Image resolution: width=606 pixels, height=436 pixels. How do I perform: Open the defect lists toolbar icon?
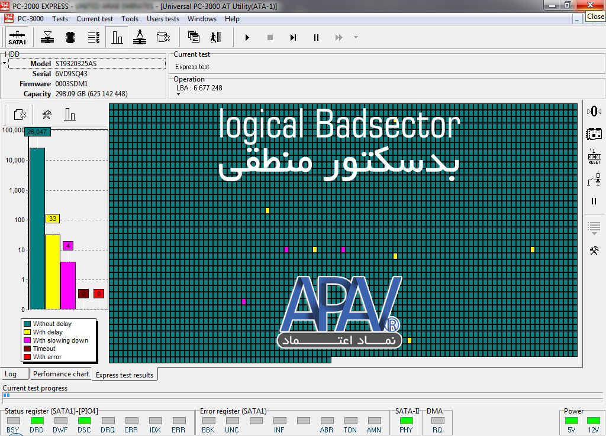pos(94,37)
